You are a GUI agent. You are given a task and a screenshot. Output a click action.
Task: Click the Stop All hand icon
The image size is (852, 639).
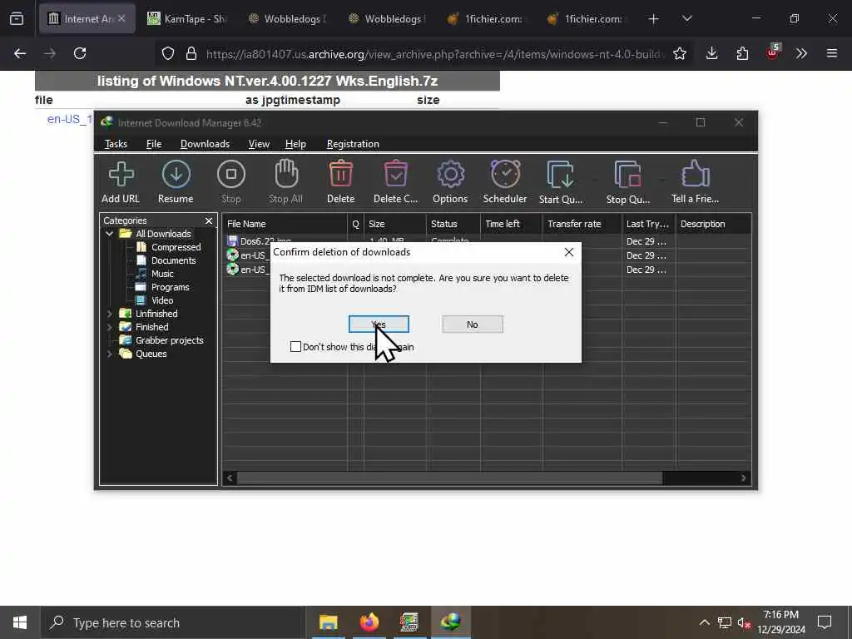point(286,182)
